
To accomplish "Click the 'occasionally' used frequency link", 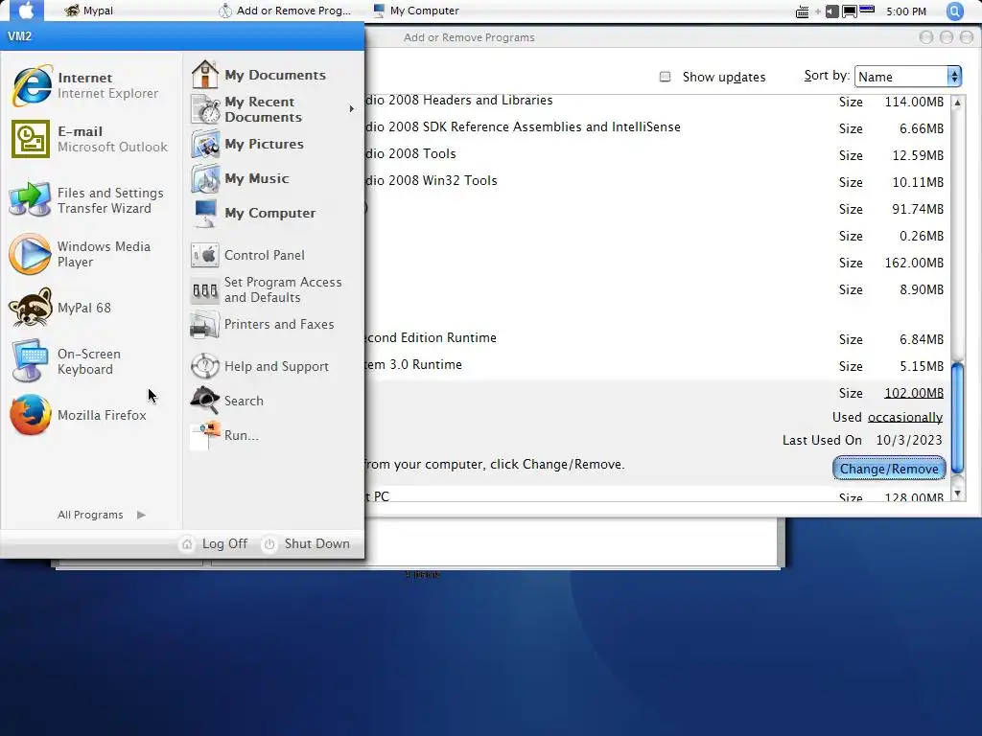I will (905, 417).
